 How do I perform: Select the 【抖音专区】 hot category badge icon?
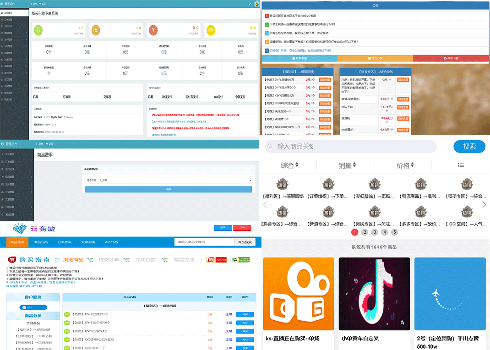(x=281, y=212)
